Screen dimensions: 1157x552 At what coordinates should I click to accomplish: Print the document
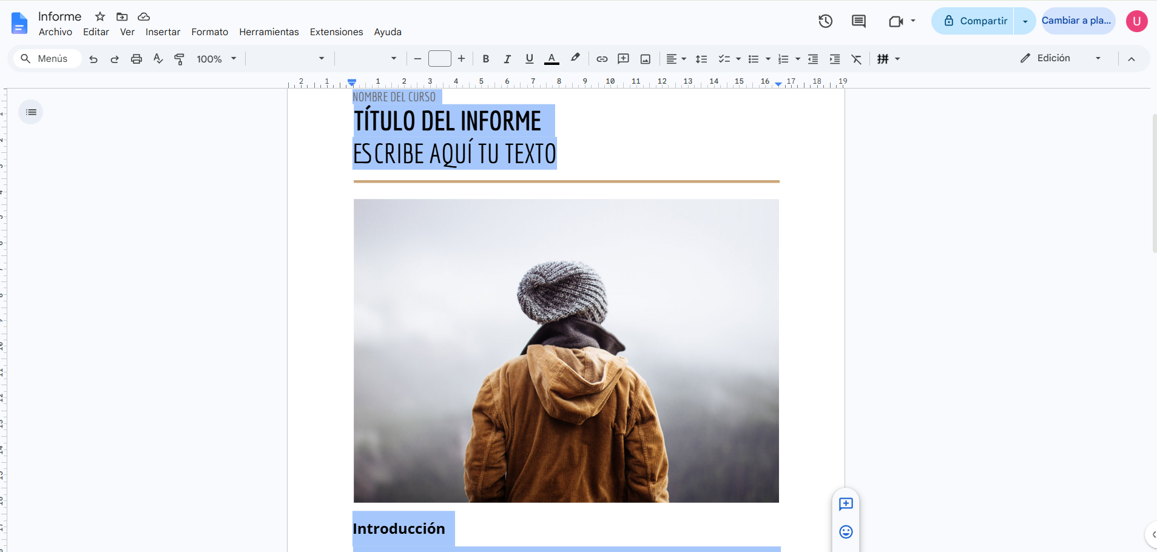(x=137, y=59)
